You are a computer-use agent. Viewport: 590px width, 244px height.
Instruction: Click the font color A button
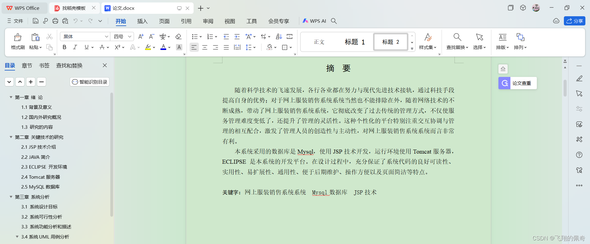(x=163, y=47)
